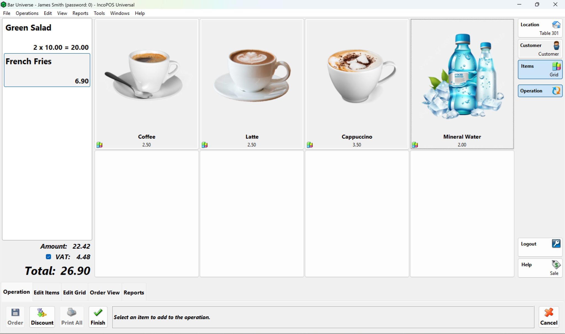565x334 pixels.
Task: Click the Operation refresh arrows icon
Action: point(556,91)
